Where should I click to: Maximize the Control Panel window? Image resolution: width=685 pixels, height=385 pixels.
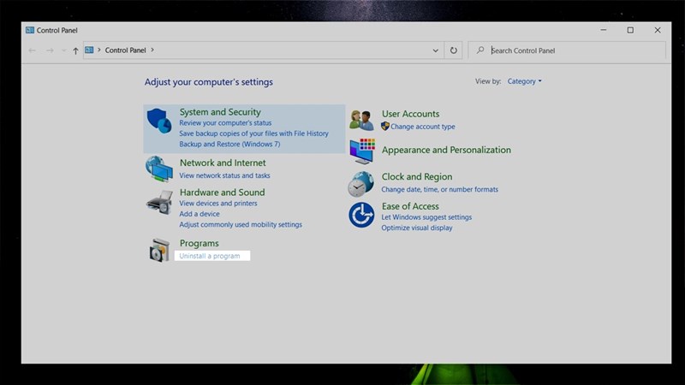point(630,30)
